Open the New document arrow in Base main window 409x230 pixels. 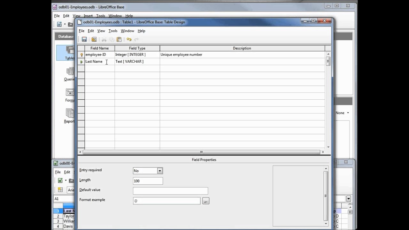pyautogui.click(x=65, y=24)
